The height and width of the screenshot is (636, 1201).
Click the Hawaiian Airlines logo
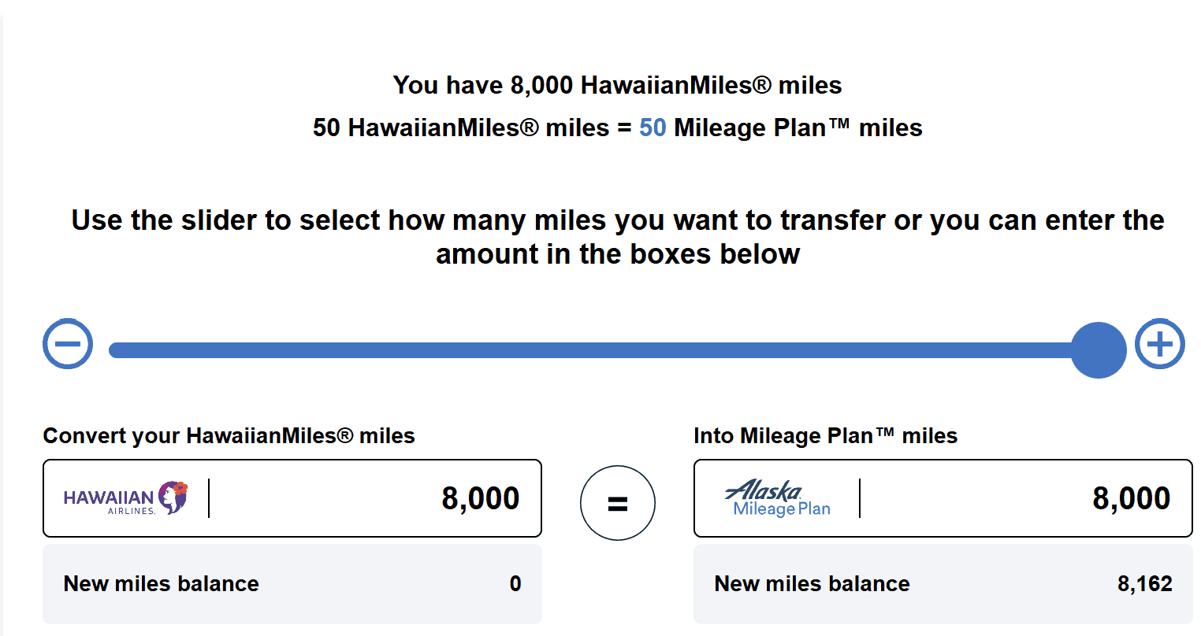tap(125, 498)
